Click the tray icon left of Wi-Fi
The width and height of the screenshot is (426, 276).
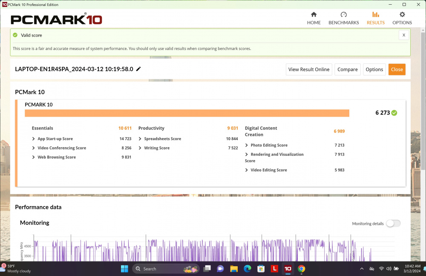point(371,269)
